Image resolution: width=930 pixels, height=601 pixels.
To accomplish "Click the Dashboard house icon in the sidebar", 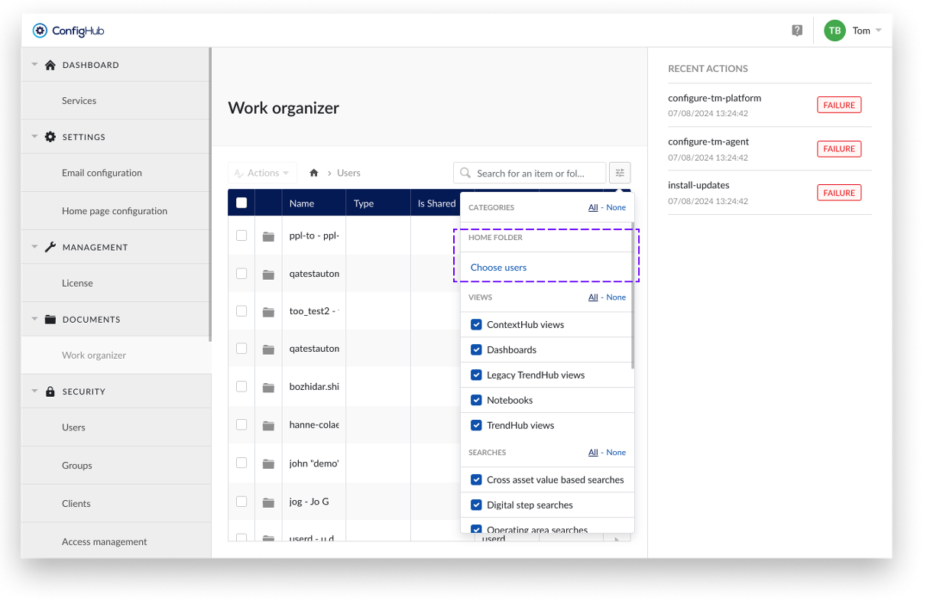I will point(50,65).
